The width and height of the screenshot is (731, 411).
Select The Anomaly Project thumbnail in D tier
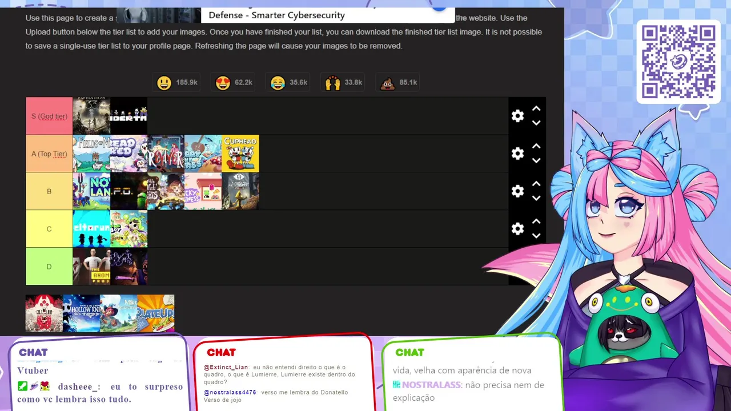tap(91, 267)
